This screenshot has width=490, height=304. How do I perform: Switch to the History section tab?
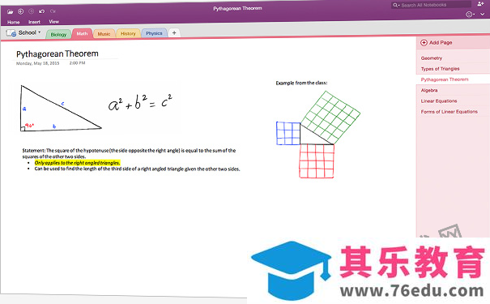[128, 33]
